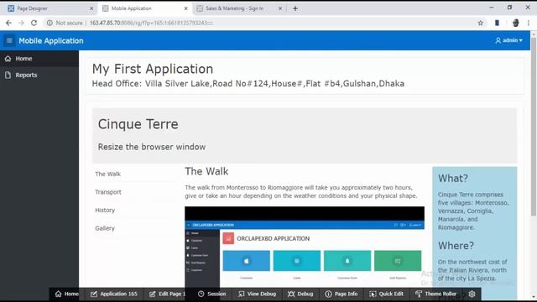Click Home in the developer toolbar

(x=67, y=294)
